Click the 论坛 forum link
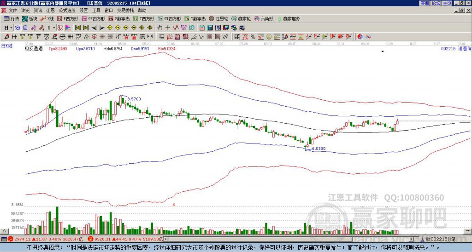Viewport: 472px width, 252px height. click(436, 3)
